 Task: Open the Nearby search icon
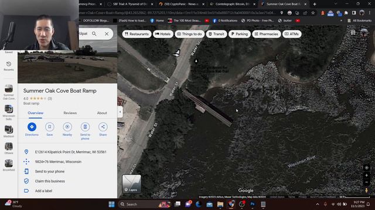(x=67, y=127)
